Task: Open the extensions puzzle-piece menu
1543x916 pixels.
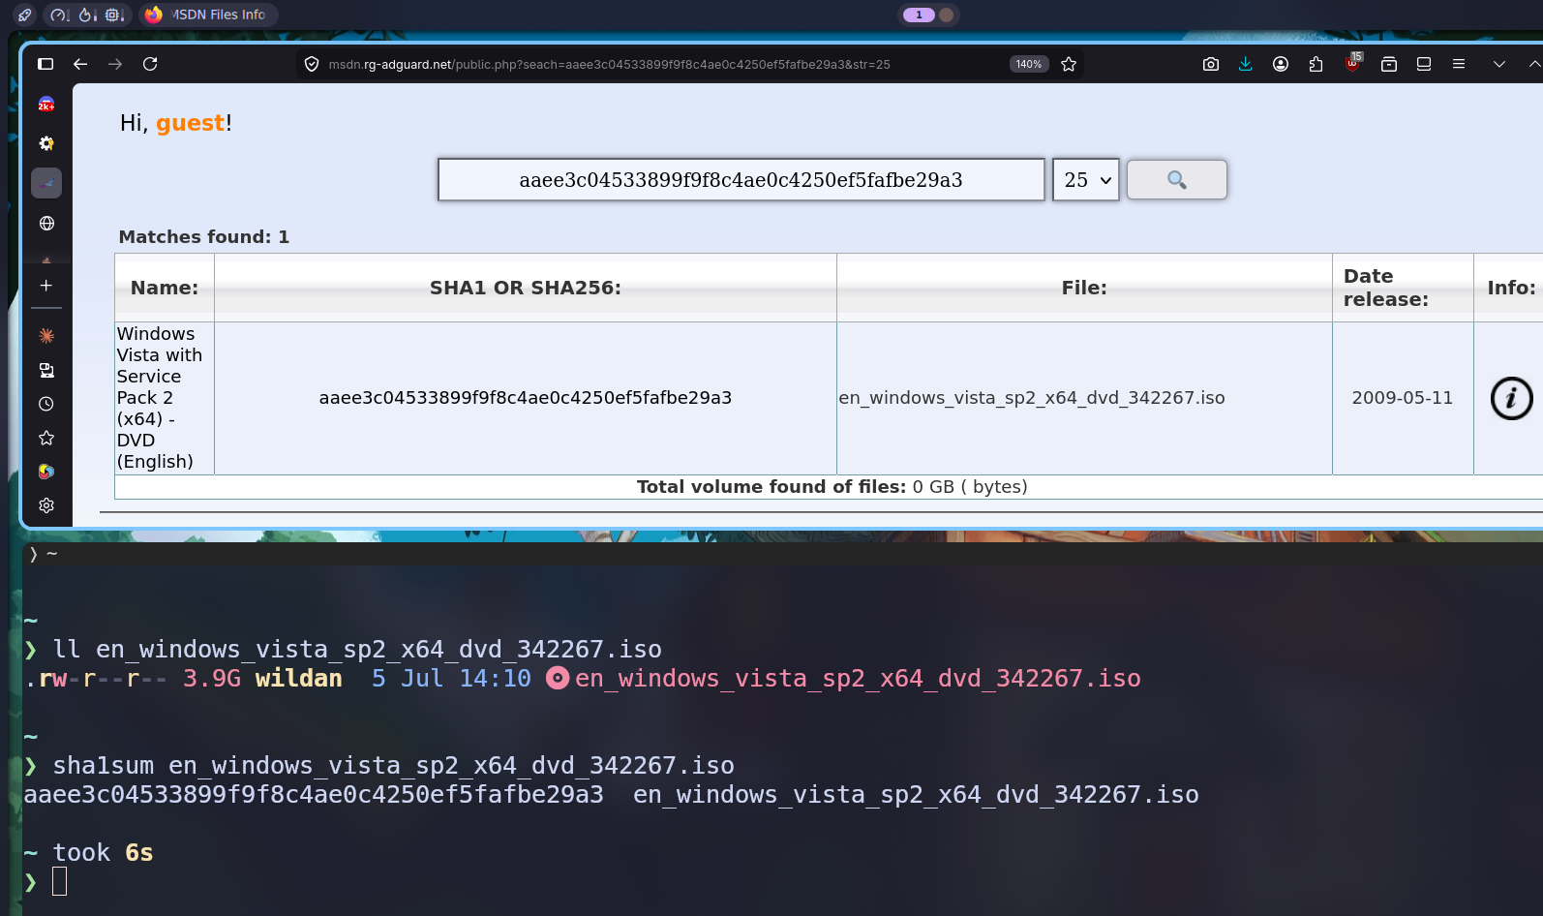Action: 1316,64
